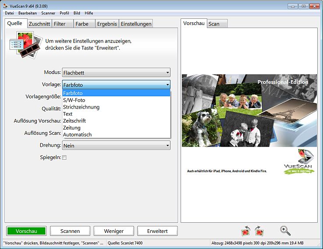
Task: Switch to the Farbe tab
Action: [x=84, y=24]
